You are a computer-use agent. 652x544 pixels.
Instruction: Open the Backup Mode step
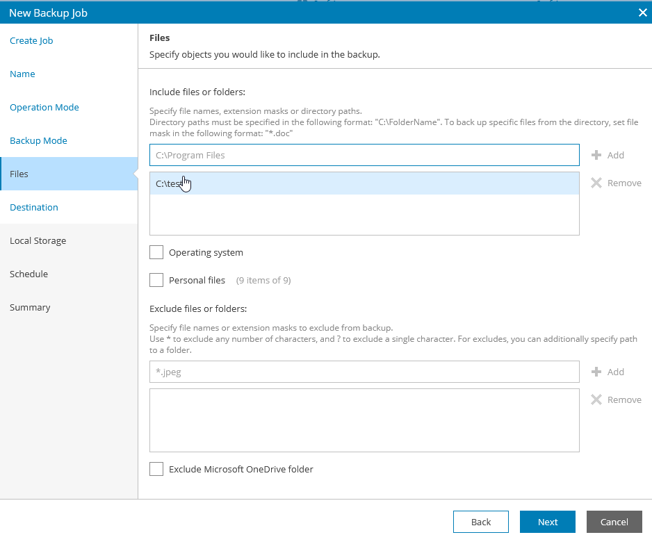point(38,140)
